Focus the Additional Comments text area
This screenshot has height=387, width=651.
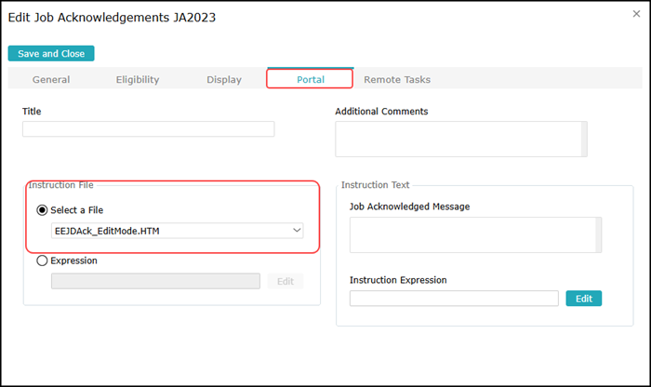point(458,139)
